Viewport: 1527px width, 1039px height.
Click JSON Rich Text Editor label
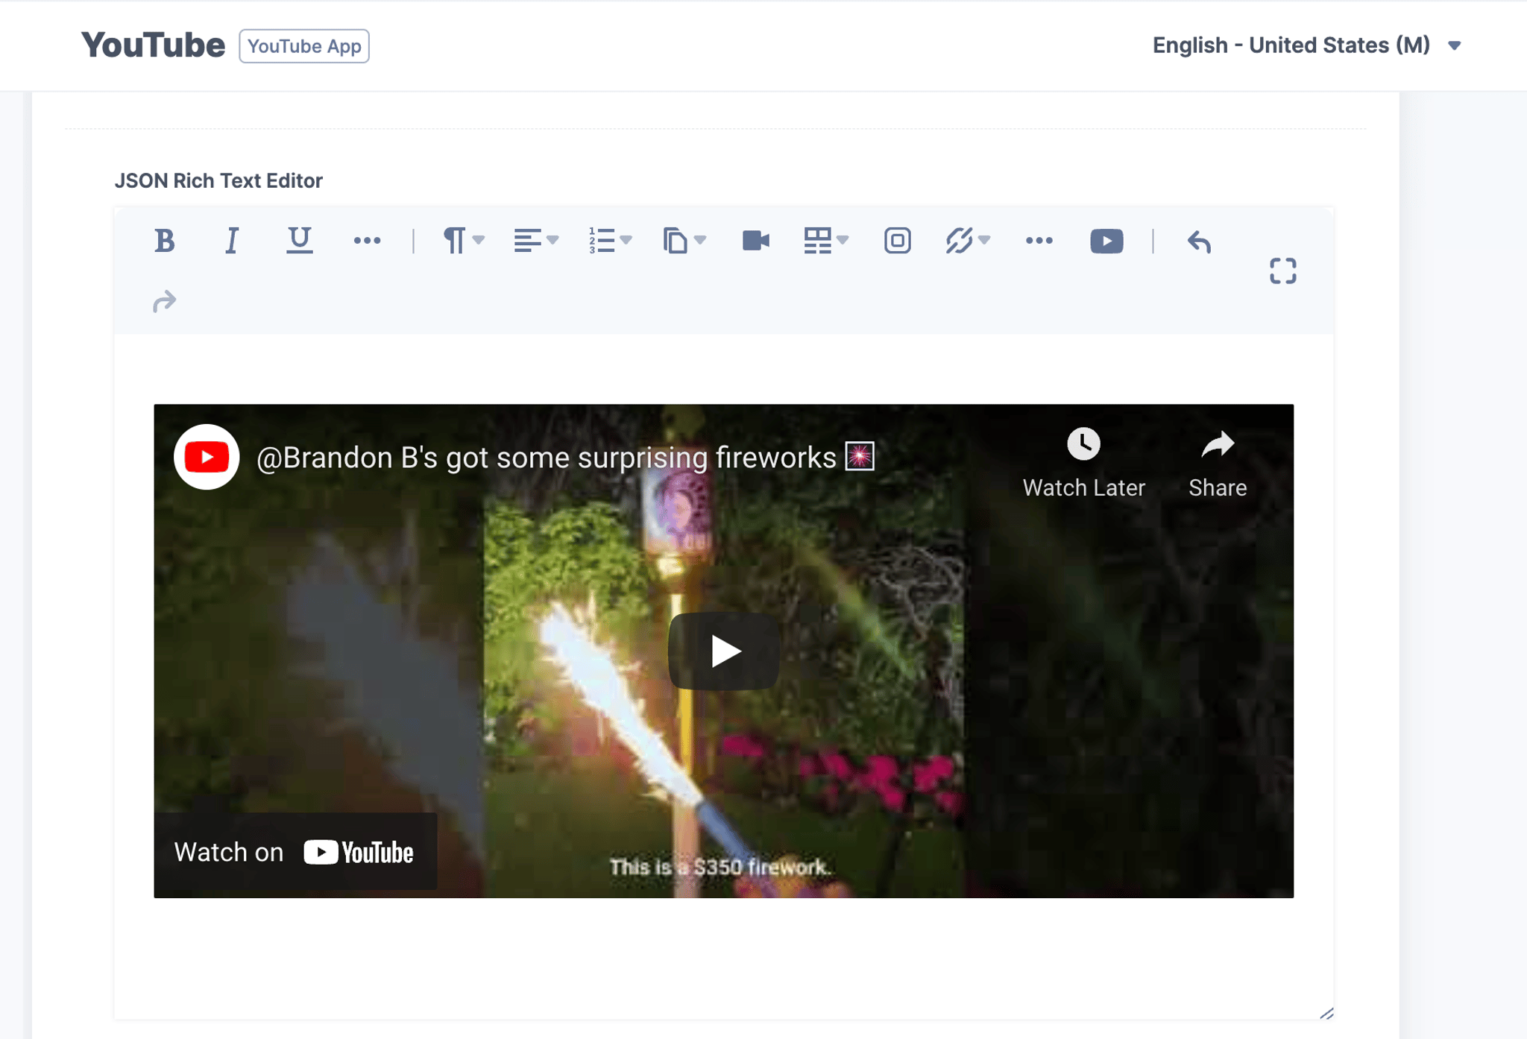tap(218, 180)
